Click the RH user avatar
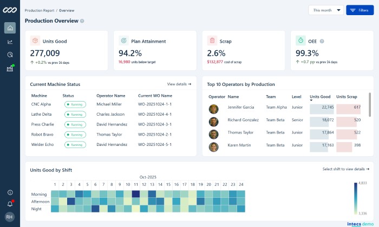The height and width of the screenshot is (227, 379). (10, 217)
